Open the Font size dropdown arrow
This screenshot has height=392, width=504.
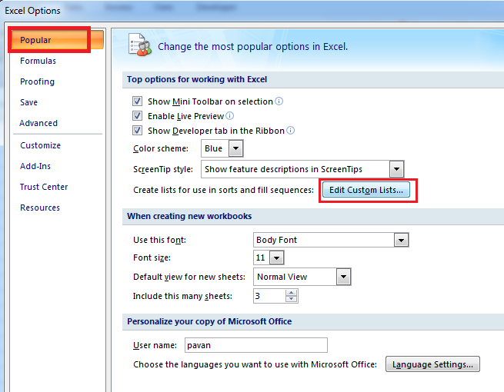[277, 257]
